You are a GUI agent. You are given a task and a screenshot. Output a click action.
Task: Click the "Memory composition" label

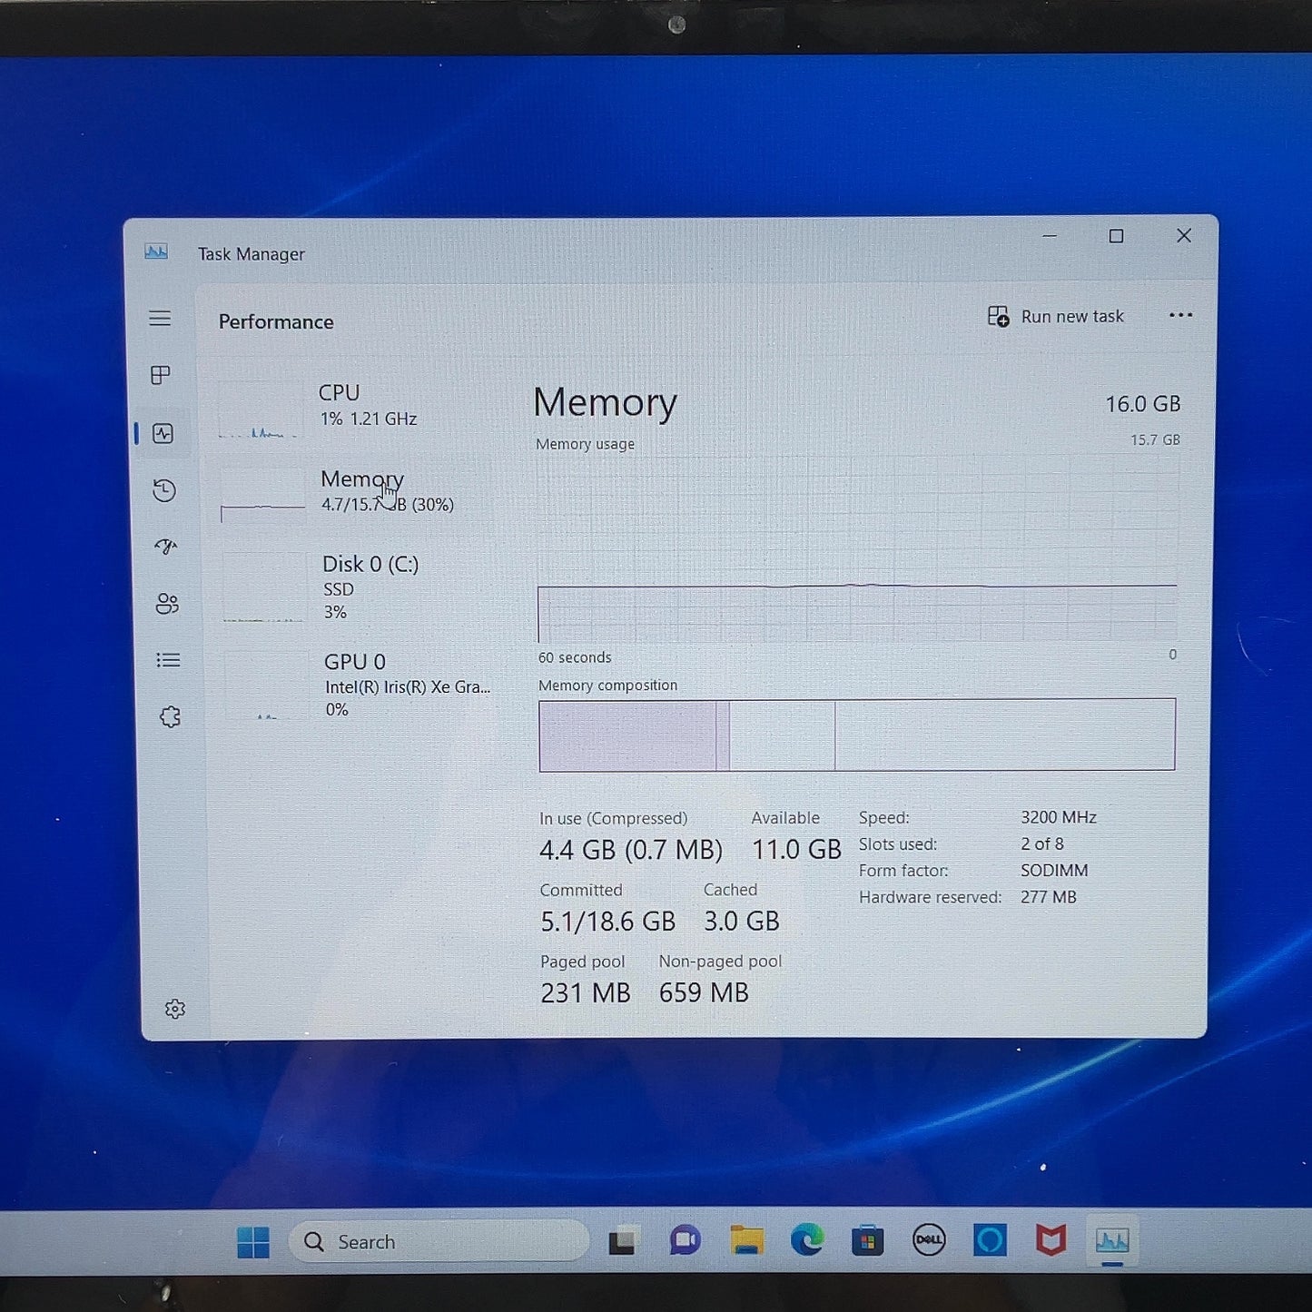(607, 686)
